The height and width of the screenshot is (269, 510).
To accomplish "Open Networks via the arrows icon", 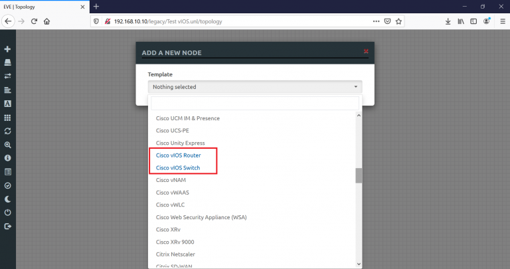I will pyautogui.click(x=7, y=76).
